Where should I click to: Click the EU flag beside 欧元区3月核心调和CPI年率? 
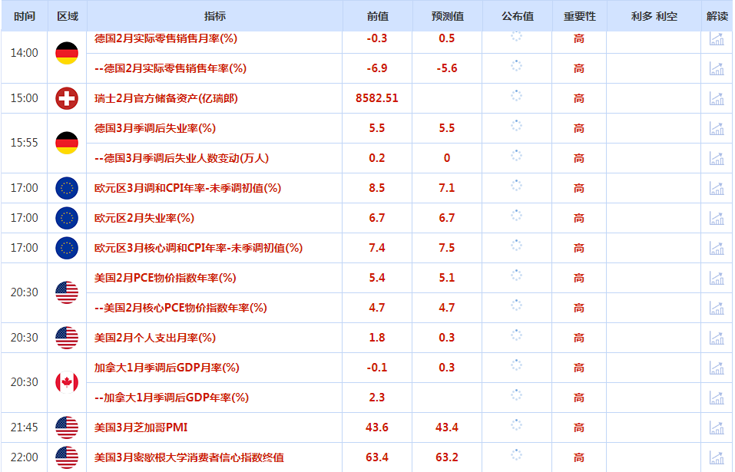(67, 248)
